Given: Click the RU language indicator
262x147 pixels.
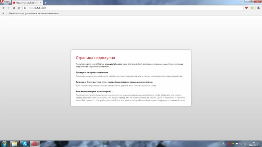Looking at the screenshot, I should pyautogui.click(x=224, y=143).
